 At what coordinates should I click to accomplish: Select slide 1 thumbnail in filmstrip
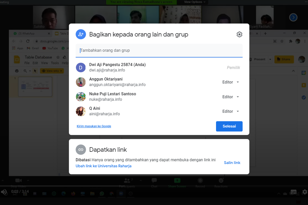[x=35, y=87]
